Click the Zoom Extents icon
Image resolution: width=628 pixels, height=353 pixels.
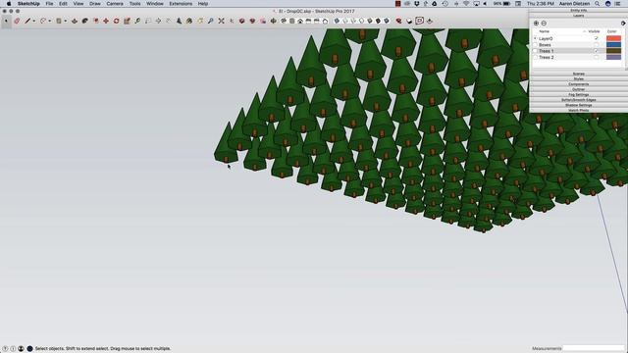point(221,21)
